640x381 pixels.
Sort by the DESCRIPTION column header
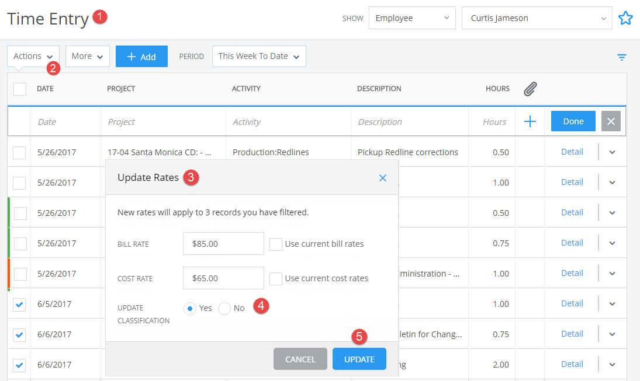tap(379, 89)
